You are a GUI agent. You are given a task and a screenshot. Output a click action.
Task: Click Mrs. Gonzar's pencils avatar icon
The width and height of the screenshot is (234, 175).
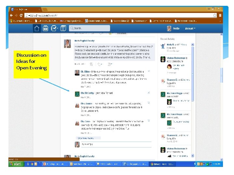77,105
